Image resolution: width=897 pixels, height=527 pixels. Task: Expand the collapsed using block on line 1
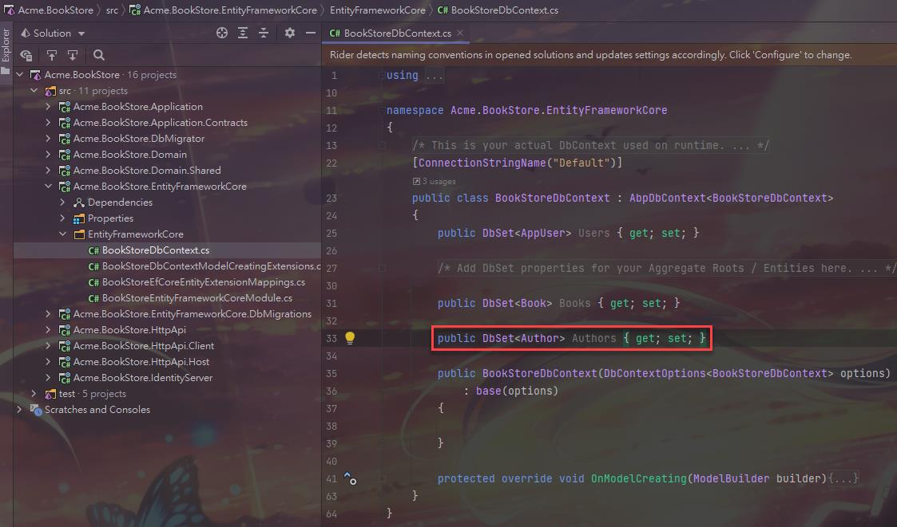coord(434,76)
